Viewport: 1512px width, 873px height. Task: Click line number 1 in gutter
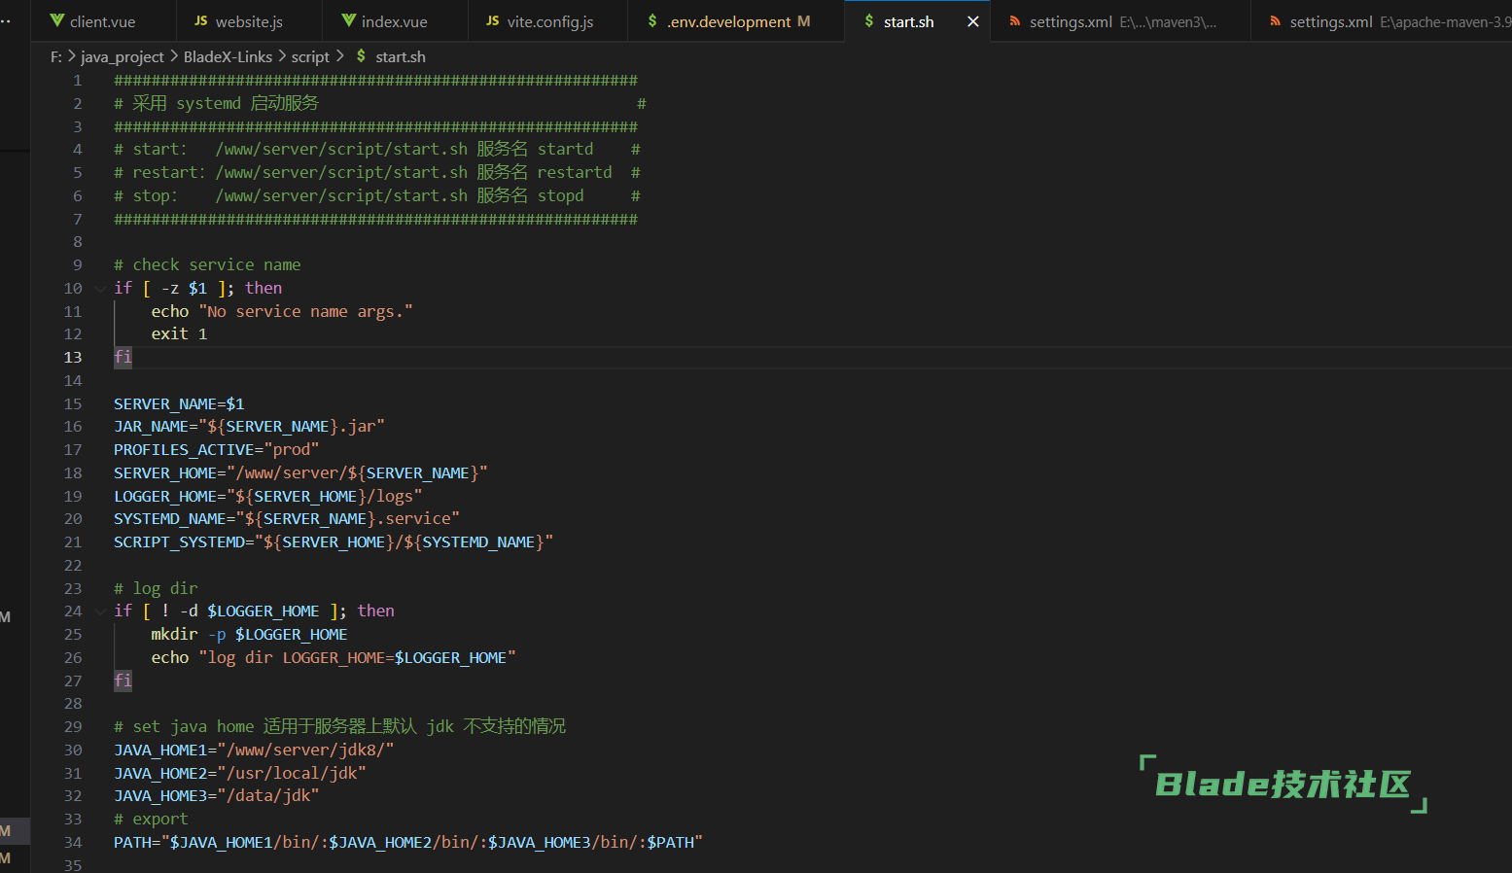click(78, 80)
